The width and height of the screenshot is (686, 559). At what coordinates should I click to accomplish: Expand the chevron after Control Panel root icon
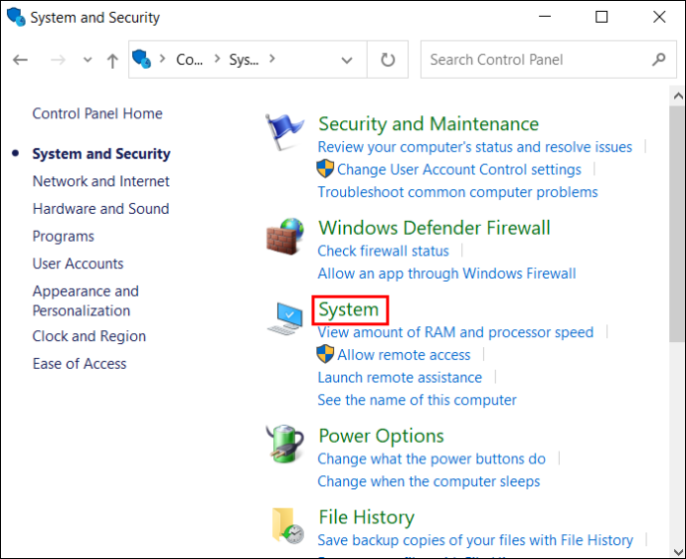pos(162,59)
